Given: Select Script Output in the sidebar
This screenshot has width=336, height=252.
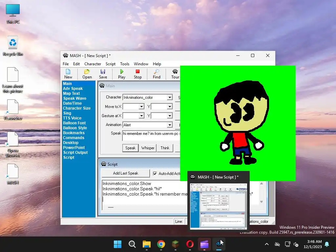Looking at the screenshot, I should point(75,153).
